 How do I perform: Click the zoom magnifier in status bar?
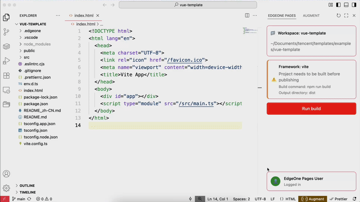(x=200, y=199)
